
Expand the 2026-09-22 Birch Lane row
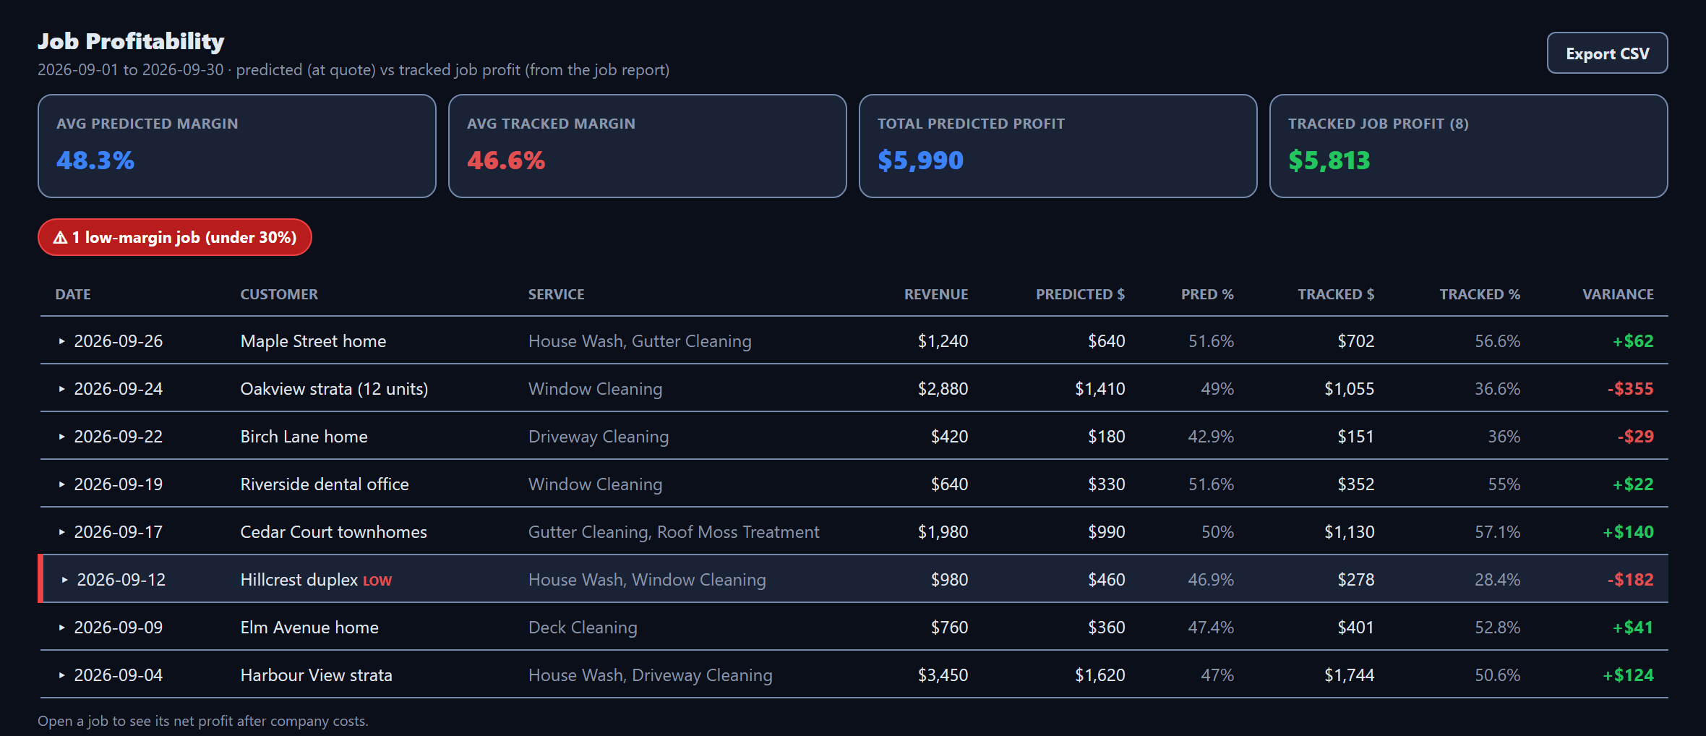pyautogui.click(x=62, y=436)
